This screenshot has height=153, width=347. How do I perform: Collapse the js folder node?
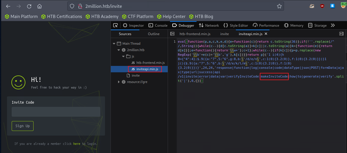coord(123,56)
